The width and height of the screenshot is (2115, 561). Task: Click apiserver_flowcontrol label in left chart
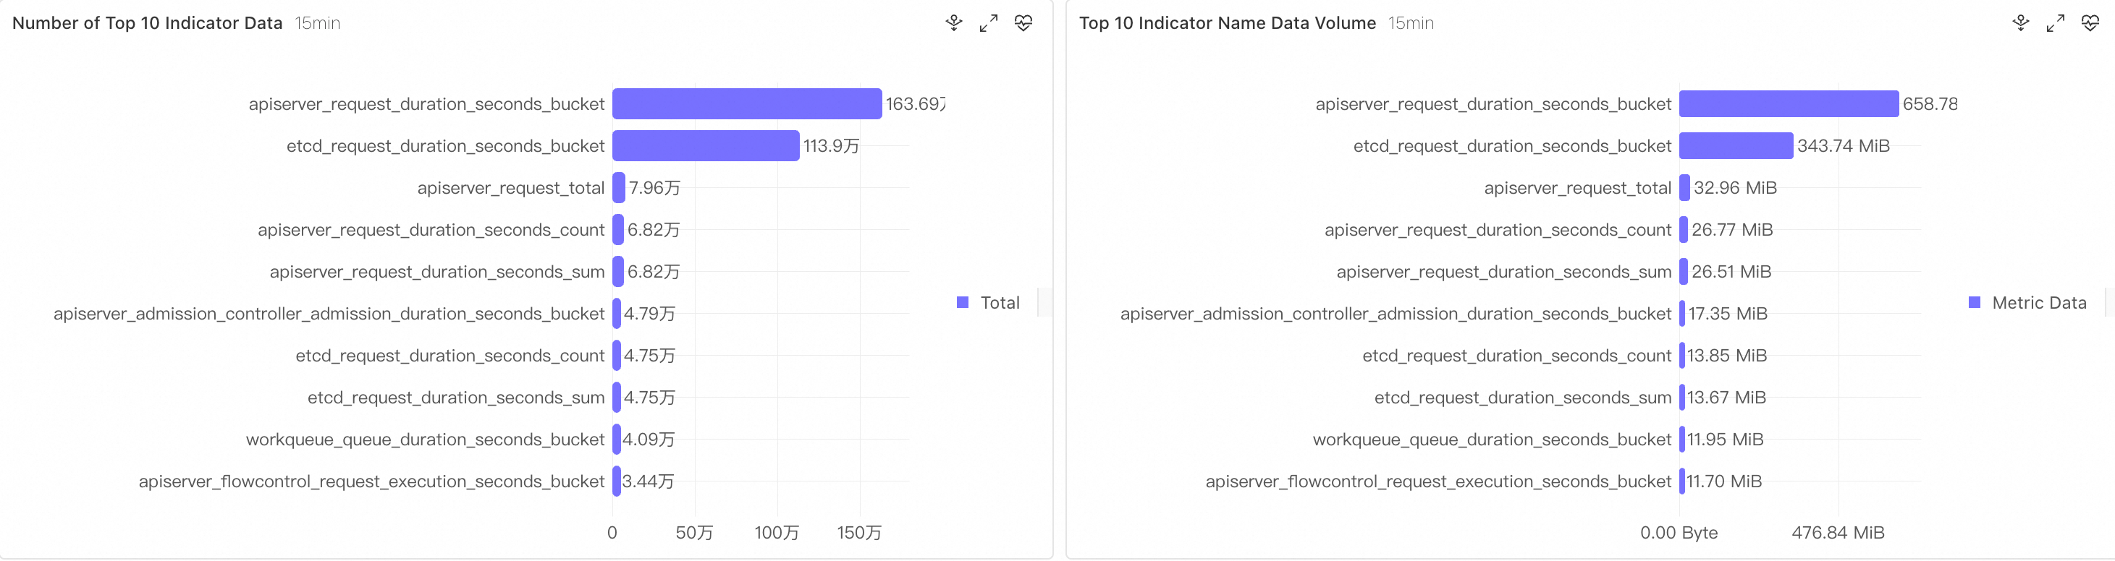372,481
